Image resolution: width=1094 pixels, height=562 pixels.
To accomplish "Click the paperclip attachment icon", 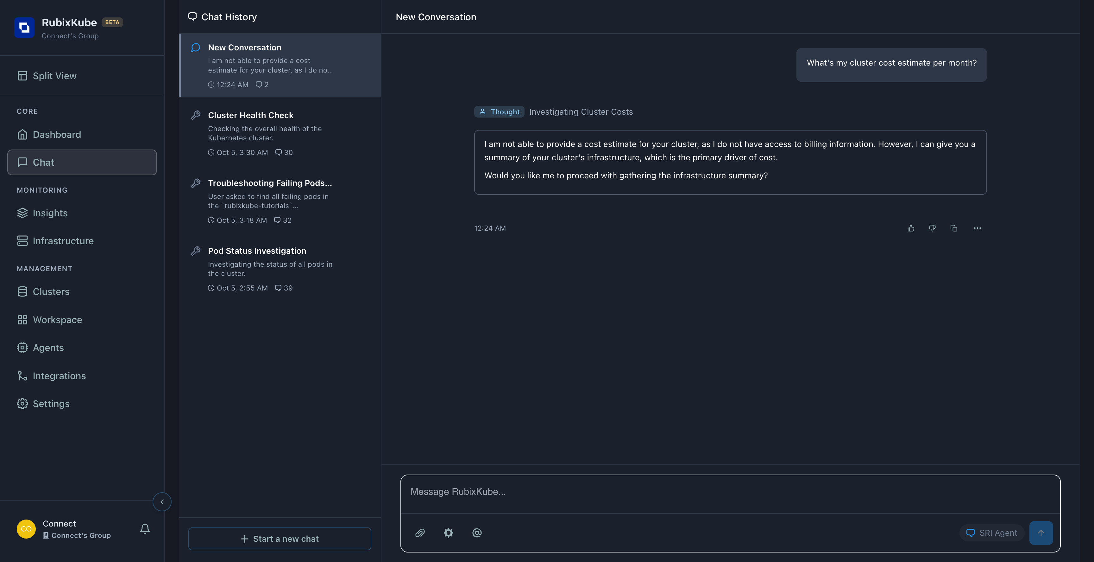I will tap(420, 533).
